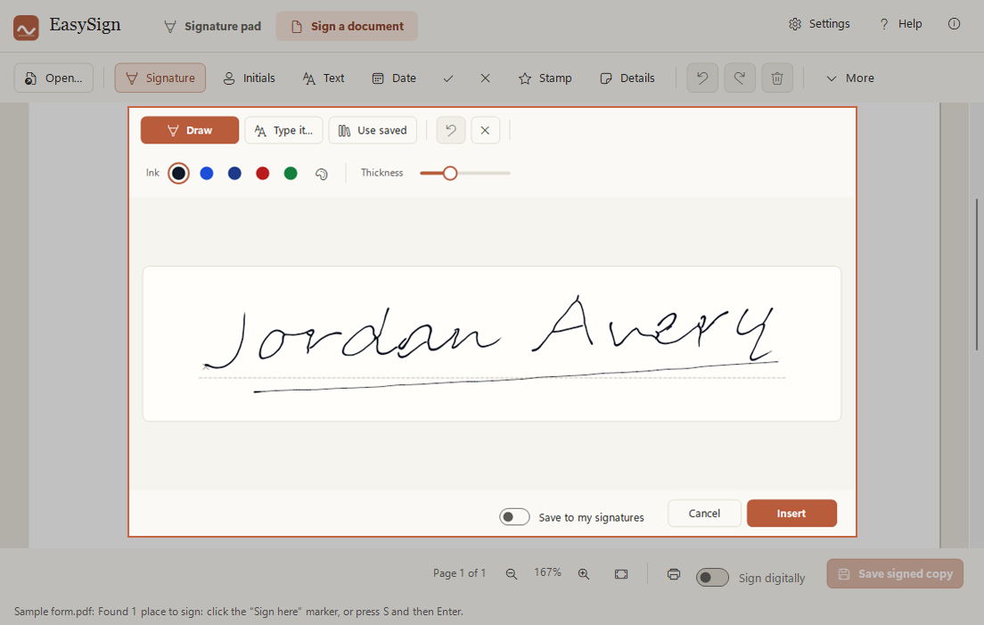Viewport: 984px width, 625px height.
Task: Expand the More dropdown
Action: pyautogui.click(x=850, y=78)
